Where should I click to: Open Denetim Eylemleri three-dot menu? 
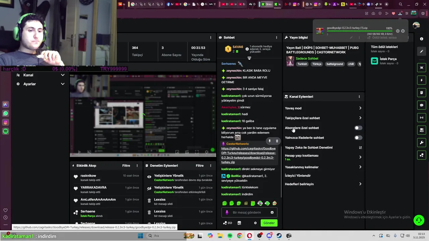[211, 166]
